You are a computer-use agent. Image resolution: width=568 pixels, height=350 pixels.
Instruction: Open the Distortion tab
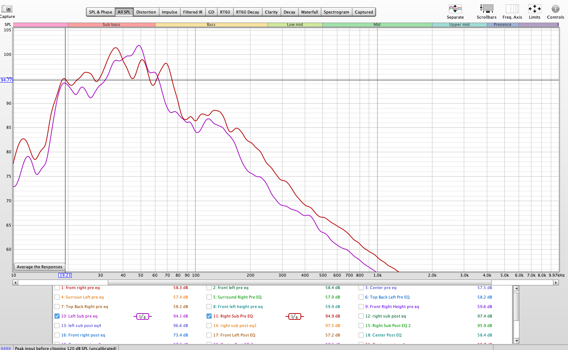[x=146, y=12]
